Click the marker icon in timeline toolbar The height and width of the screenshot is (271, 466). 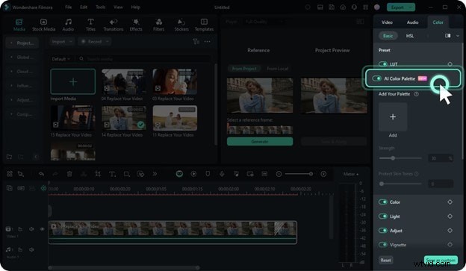(x=208, y=174)
